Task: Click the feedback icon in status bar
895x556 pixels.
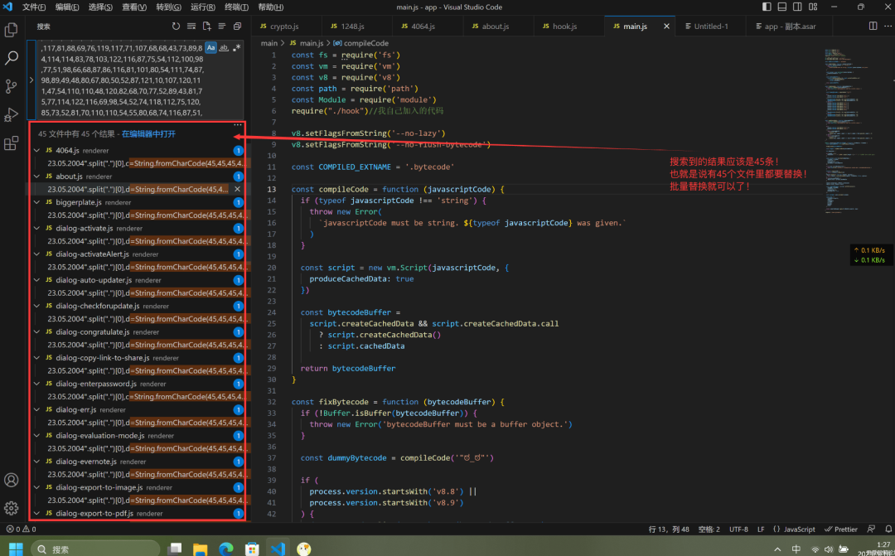Action: (x=871, y=529)
